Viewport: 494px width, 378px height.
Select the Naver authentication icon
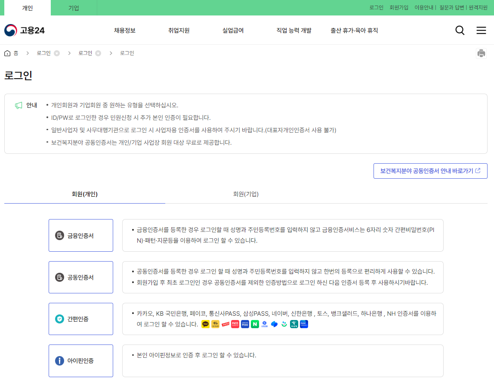click(255, 324)
